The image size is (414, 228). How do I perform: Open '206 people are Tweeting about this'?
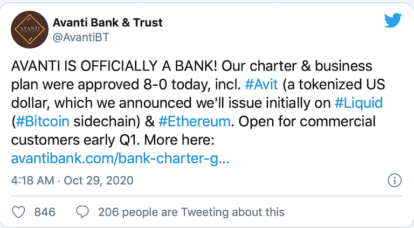point(191,212)
